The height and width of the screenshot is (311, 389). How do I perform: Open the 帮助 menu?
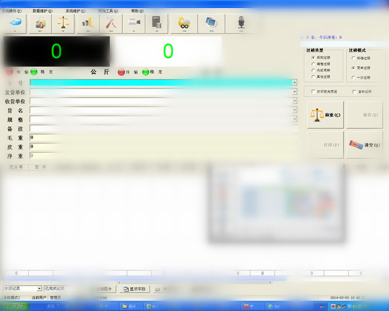point(138,11)
